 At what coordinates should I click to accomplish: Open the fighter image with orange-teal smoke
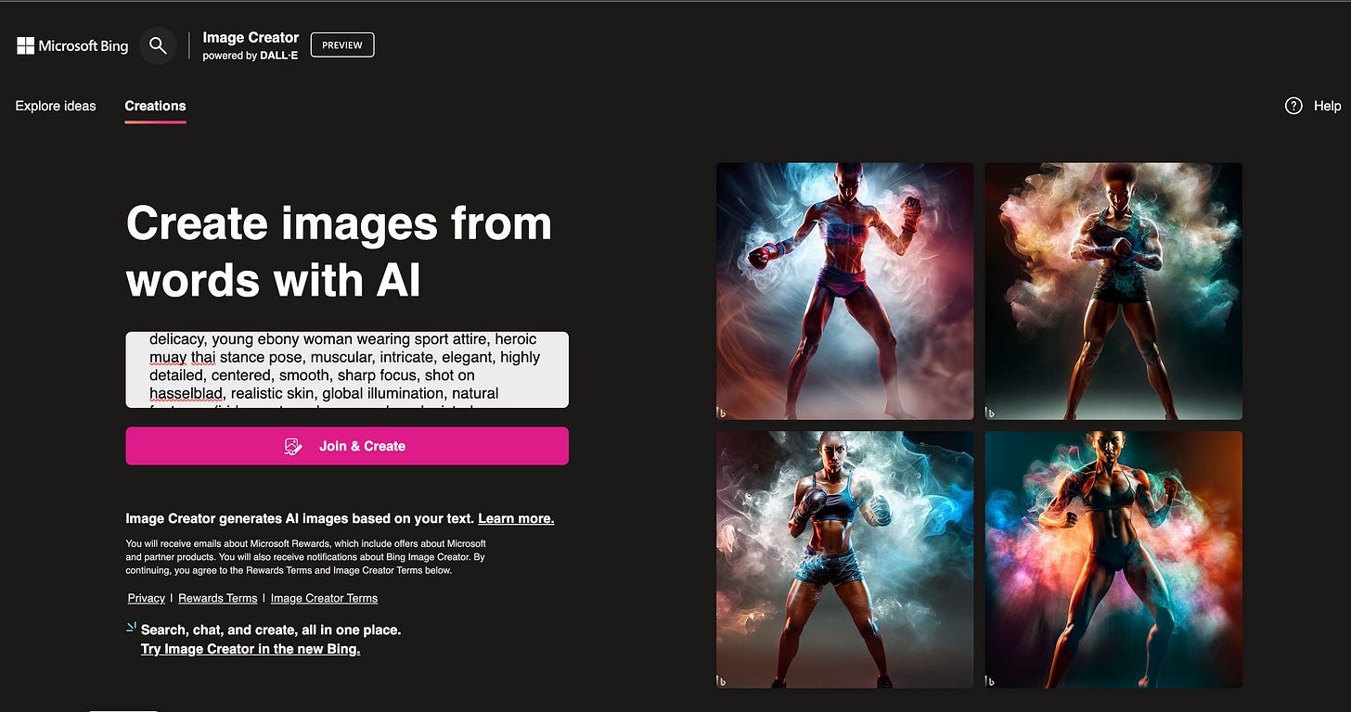(x=1113, y=559)
